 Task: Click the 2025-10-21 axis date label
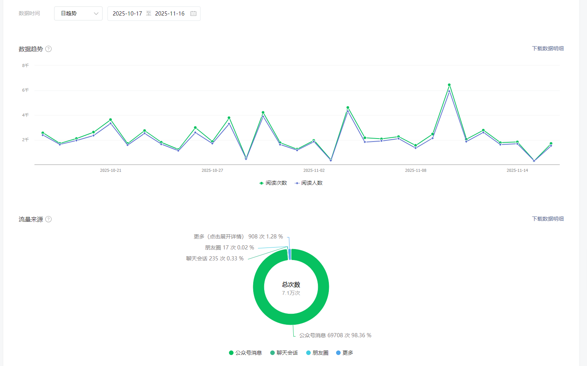coord(111,170)
